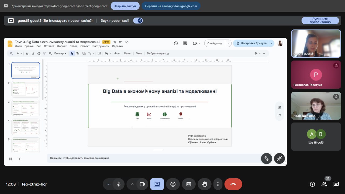Raise hand in the meeting
Viewport: 345px width, 194px height.
click(204, 184)
